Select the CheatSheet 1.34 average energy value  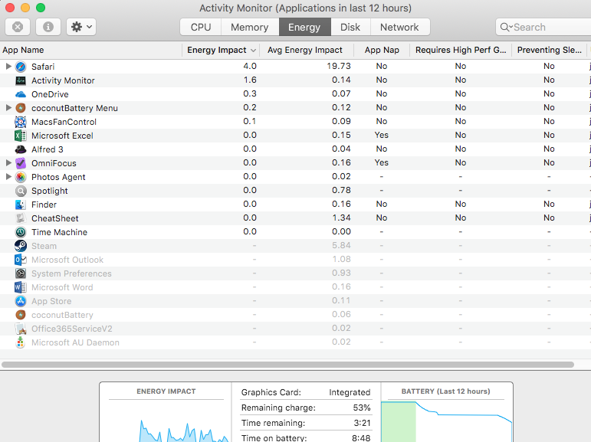[x=341, y=218]
